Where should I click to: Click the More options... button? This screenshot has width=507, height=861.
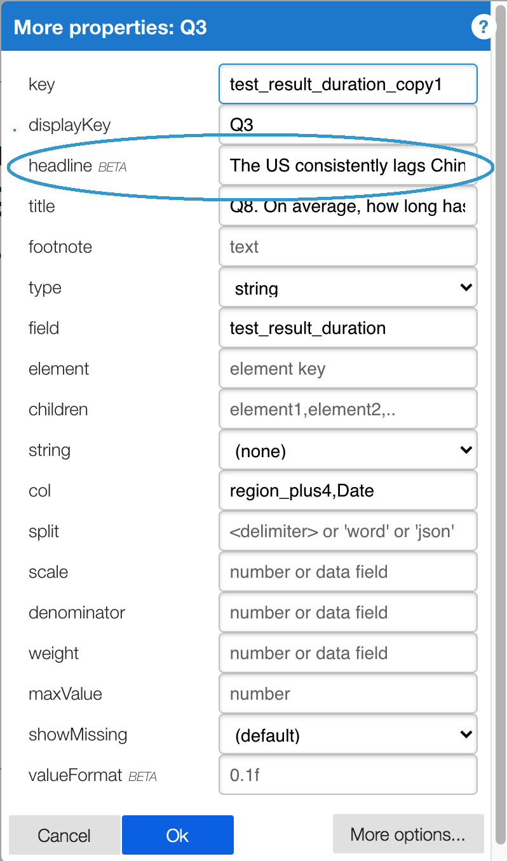pos(408,834)
